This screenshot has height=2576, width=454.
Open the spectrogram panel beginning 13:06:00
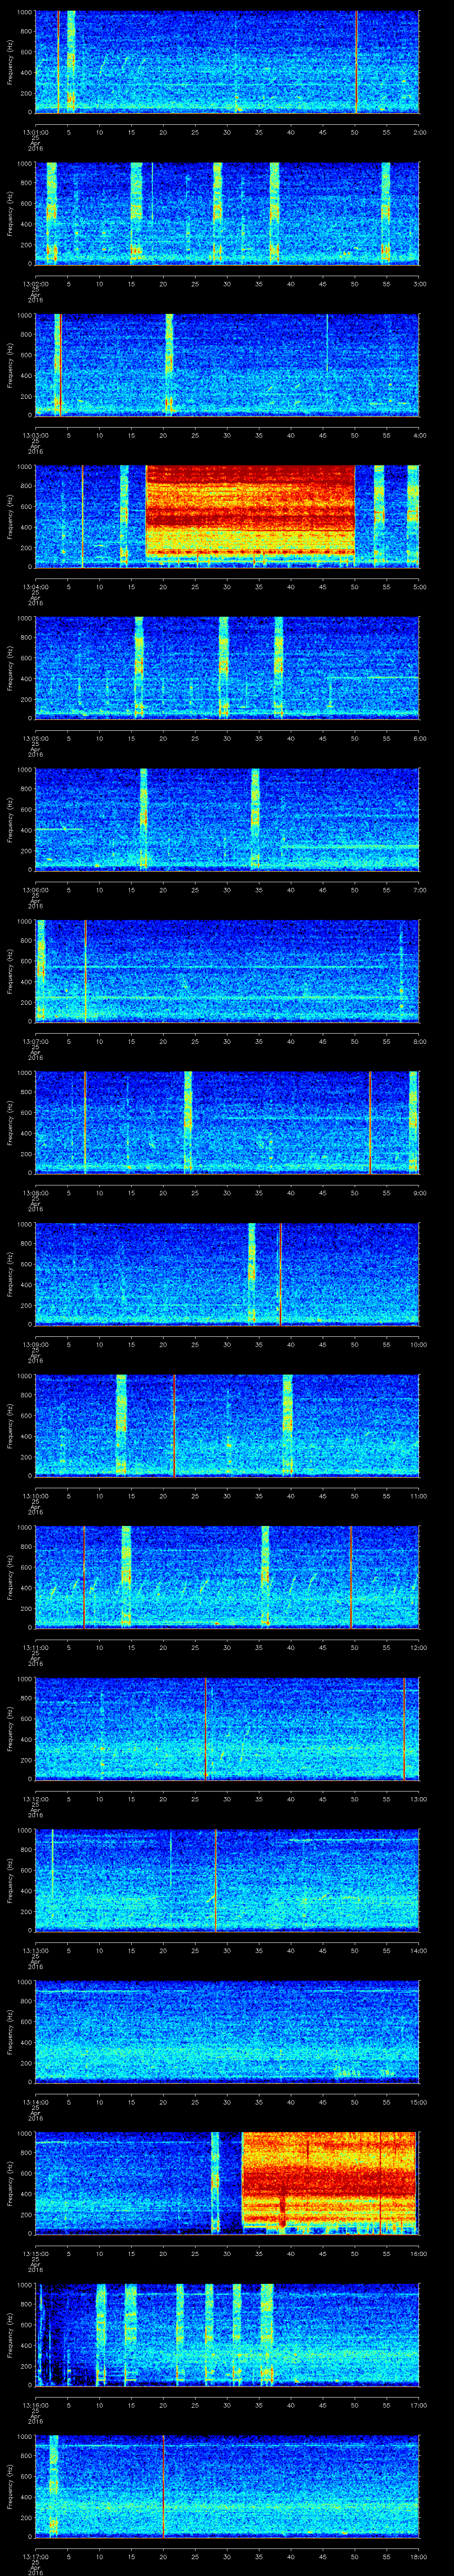point(227,819)
